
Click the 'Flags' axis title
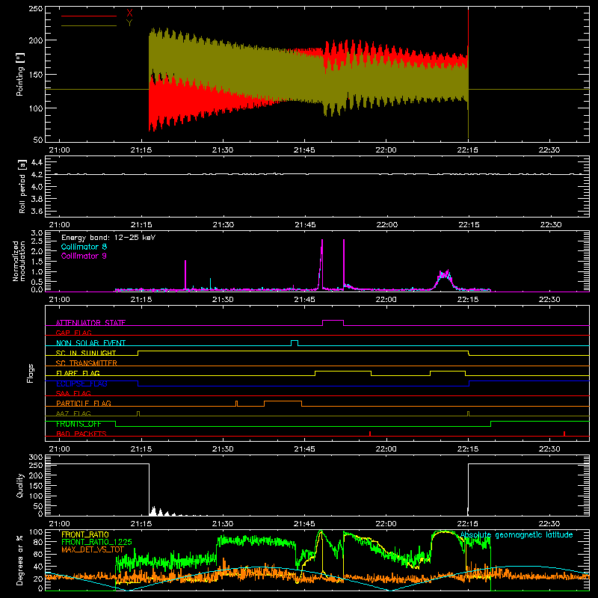click(30, 373)
